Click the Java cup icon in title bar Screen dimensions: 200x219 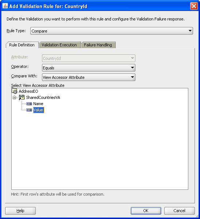pos(5,6)
